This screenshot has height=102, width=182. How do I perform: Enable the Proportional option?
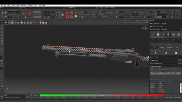180,60
